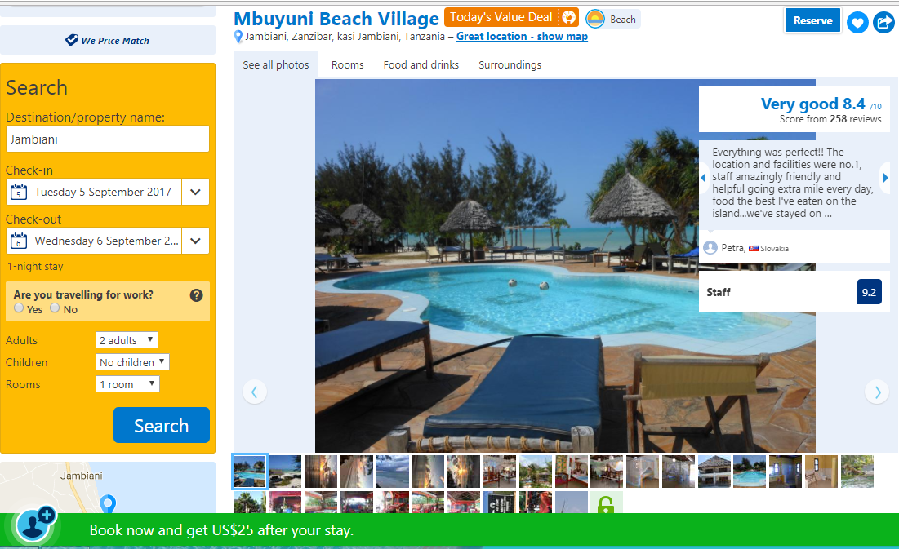Click the map pin marker on Jambiani map

pyautogui.click(x=108, y=504)
